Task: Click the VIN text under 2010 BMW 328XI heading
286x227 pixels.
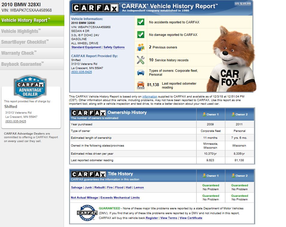Action: pos(27,10)
